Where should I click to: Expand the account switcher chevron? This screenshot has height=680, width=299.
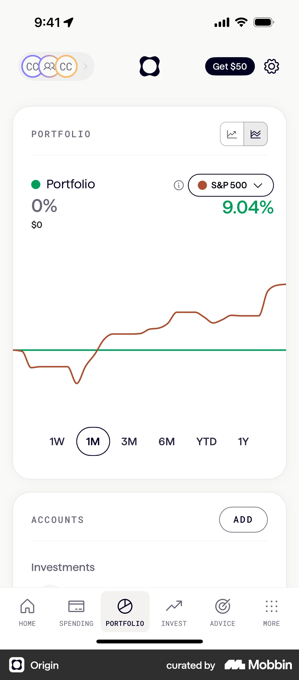click(x=85, y=66)
